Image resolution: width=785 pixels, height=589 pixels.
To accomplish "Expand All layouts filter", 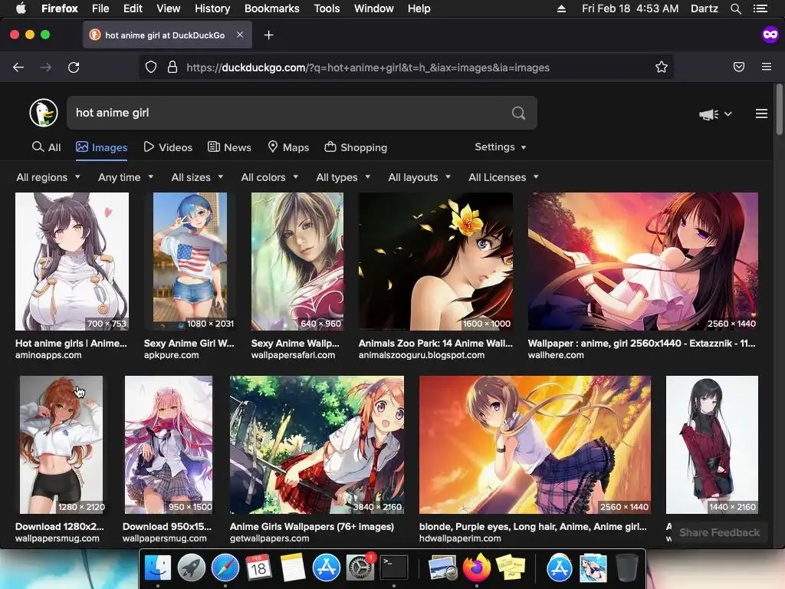I will (419, 177).
